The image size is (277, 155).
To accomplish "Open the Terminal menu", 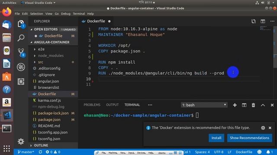I will [x=79, y=14].
